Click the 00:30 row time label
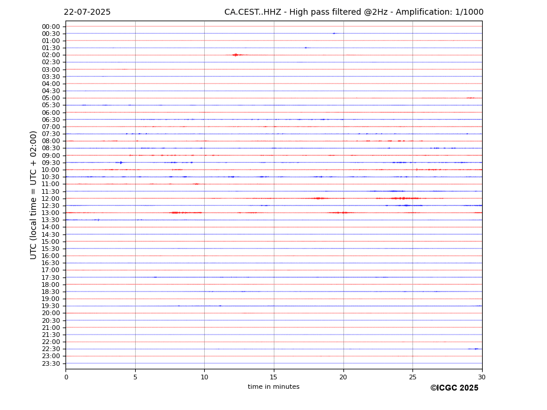Screen dimensions: 547x410 pos(51,34)
